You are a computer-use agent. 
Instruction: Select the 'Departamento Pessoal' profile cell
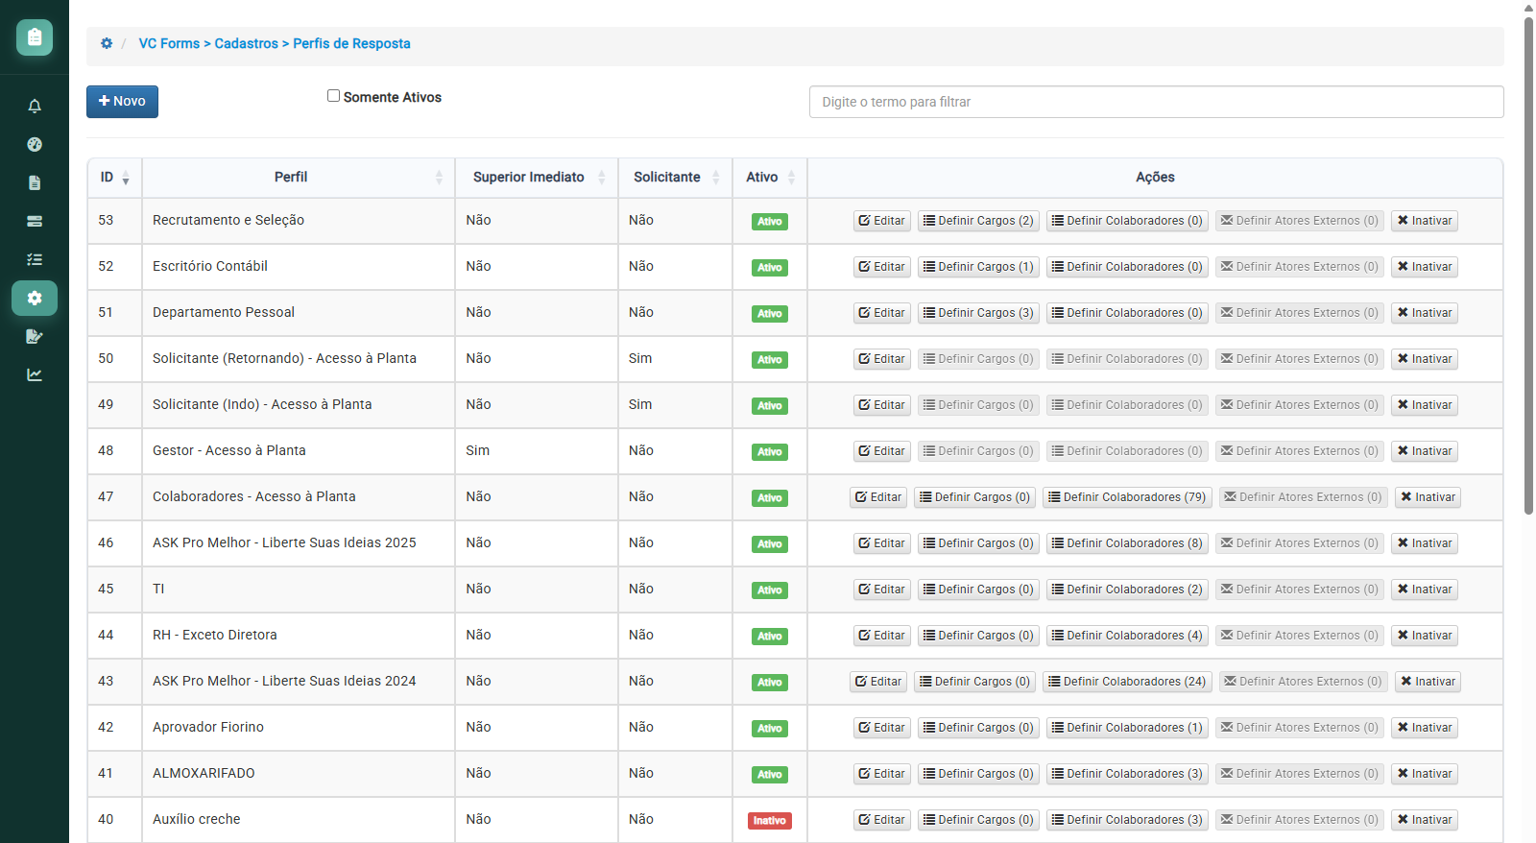(x=299, y=313)
